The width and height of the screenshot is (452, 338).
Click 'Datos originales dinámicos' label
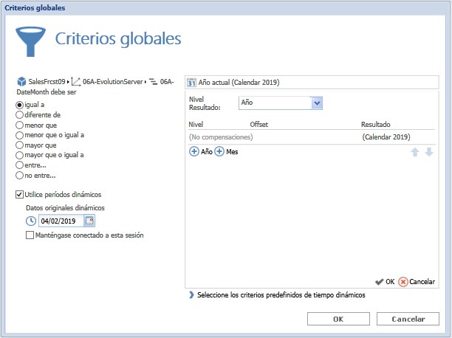pyautogui.click(x=65, y=208)
